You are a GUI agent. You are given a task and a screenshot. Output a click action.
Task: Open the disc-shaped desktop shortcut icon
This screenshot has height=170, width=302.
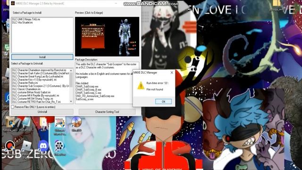point(76,124)
